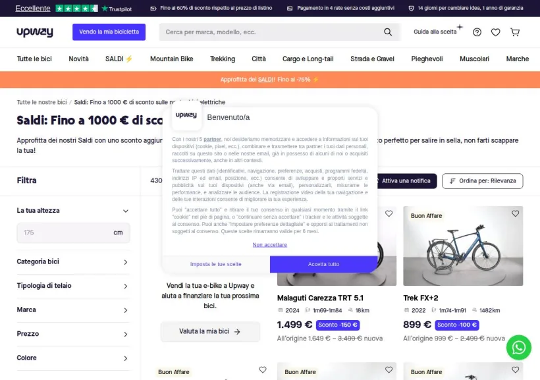Expand La tua altezza filter

click(x=126, y=211)
